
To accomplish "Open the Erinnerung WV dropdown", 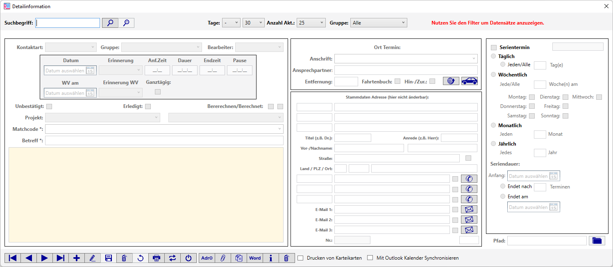I will pos(120,93).
